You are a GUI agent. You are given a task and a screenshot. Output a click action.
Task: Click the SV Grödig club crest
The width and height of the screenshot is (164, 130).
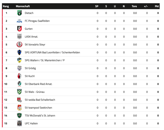(19, 68)
